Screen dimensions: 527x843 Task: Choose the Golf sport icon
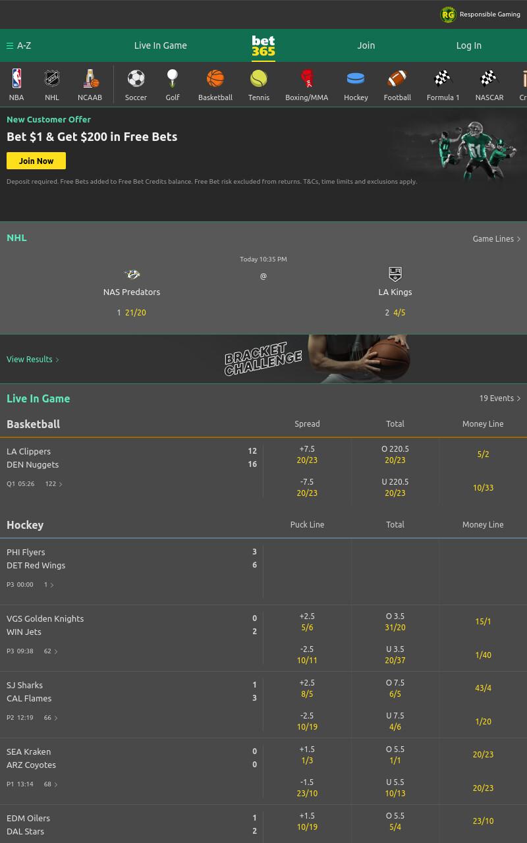point(173,79)
